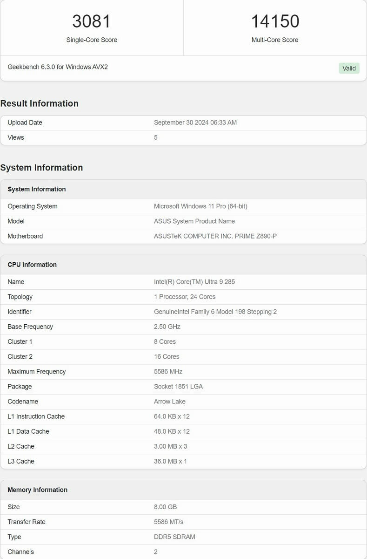
Task: Click the Base Frequency row label
Action: click(30, 327)
